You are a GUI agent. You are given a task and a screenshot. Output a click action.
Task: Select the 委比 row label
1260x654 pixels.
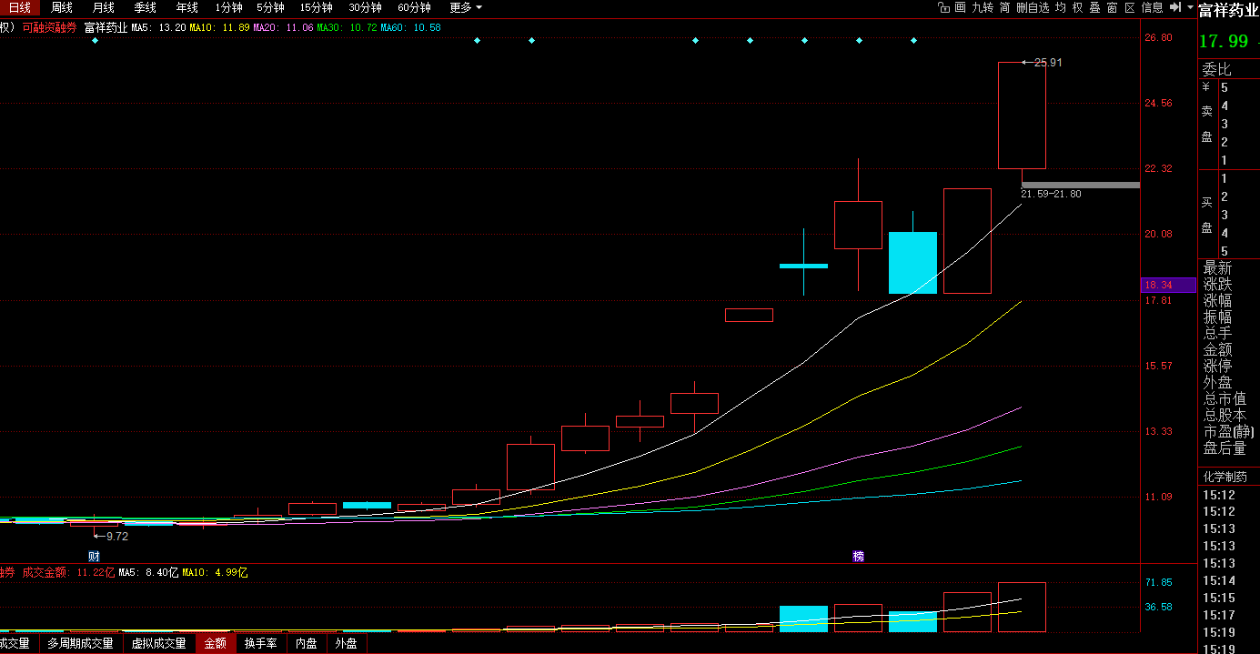tap(1216, 69)
